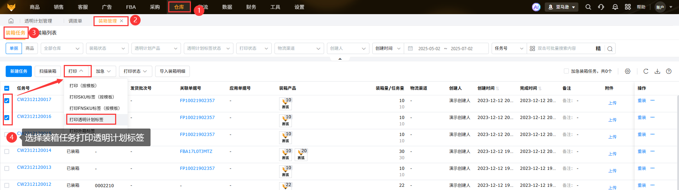
Task: Open the global search magnifier icon
Action: point(588,7)
